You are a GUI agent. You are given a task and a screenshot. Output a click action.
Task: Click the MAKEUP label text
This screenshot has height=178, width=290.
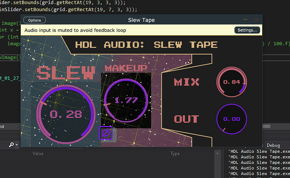coord(126,68)
